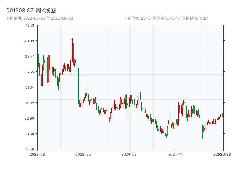Click the 区间高点 45.40 label

point(166,18)
